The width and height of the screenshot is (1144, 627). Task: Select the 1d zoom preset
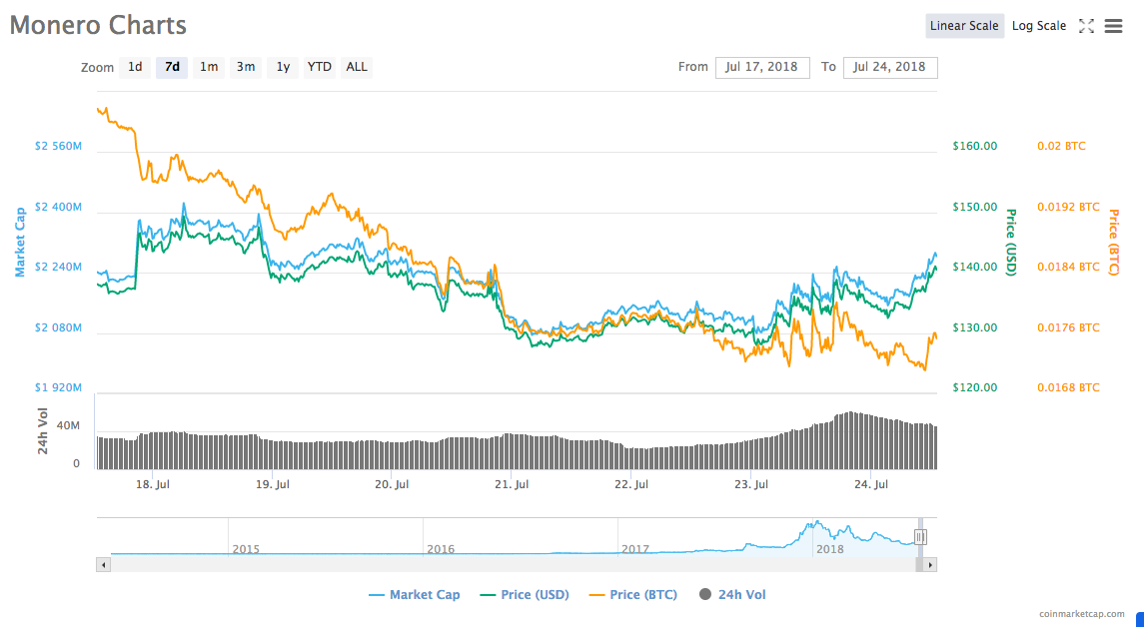click(x=135, y=67)
